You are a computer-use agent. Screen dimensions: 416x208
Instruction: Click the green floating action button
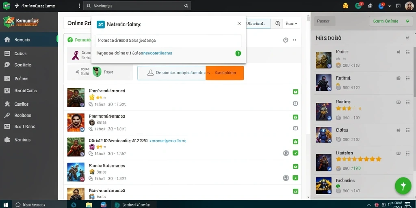pos(403,186)
